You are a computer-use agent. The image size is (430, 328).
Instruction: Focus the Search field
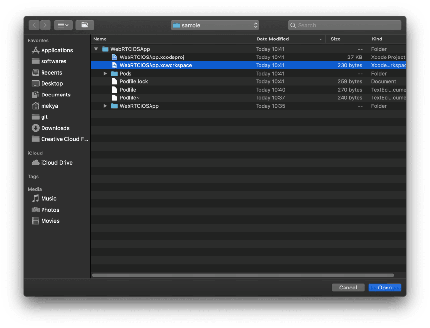point(344,25)
